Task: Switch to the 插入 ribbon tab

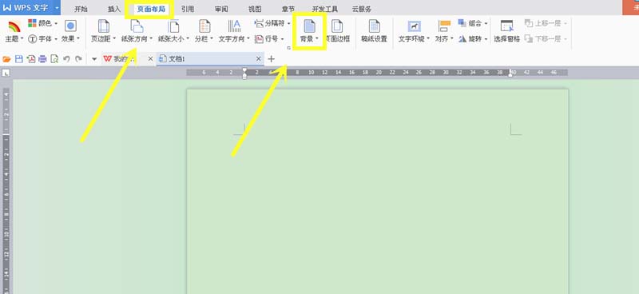Action: pyautogui.click(x=114, y=9)
